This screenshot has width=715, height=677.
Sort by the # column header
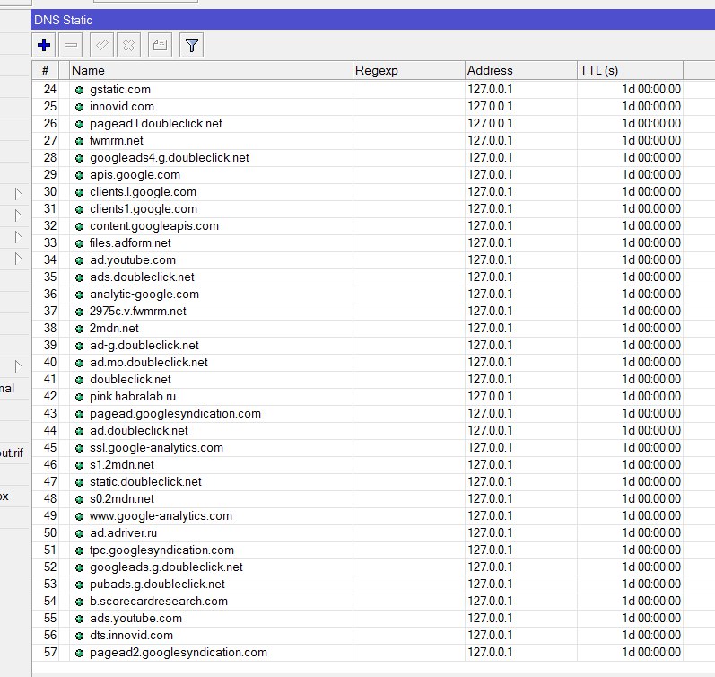[45, 70]
